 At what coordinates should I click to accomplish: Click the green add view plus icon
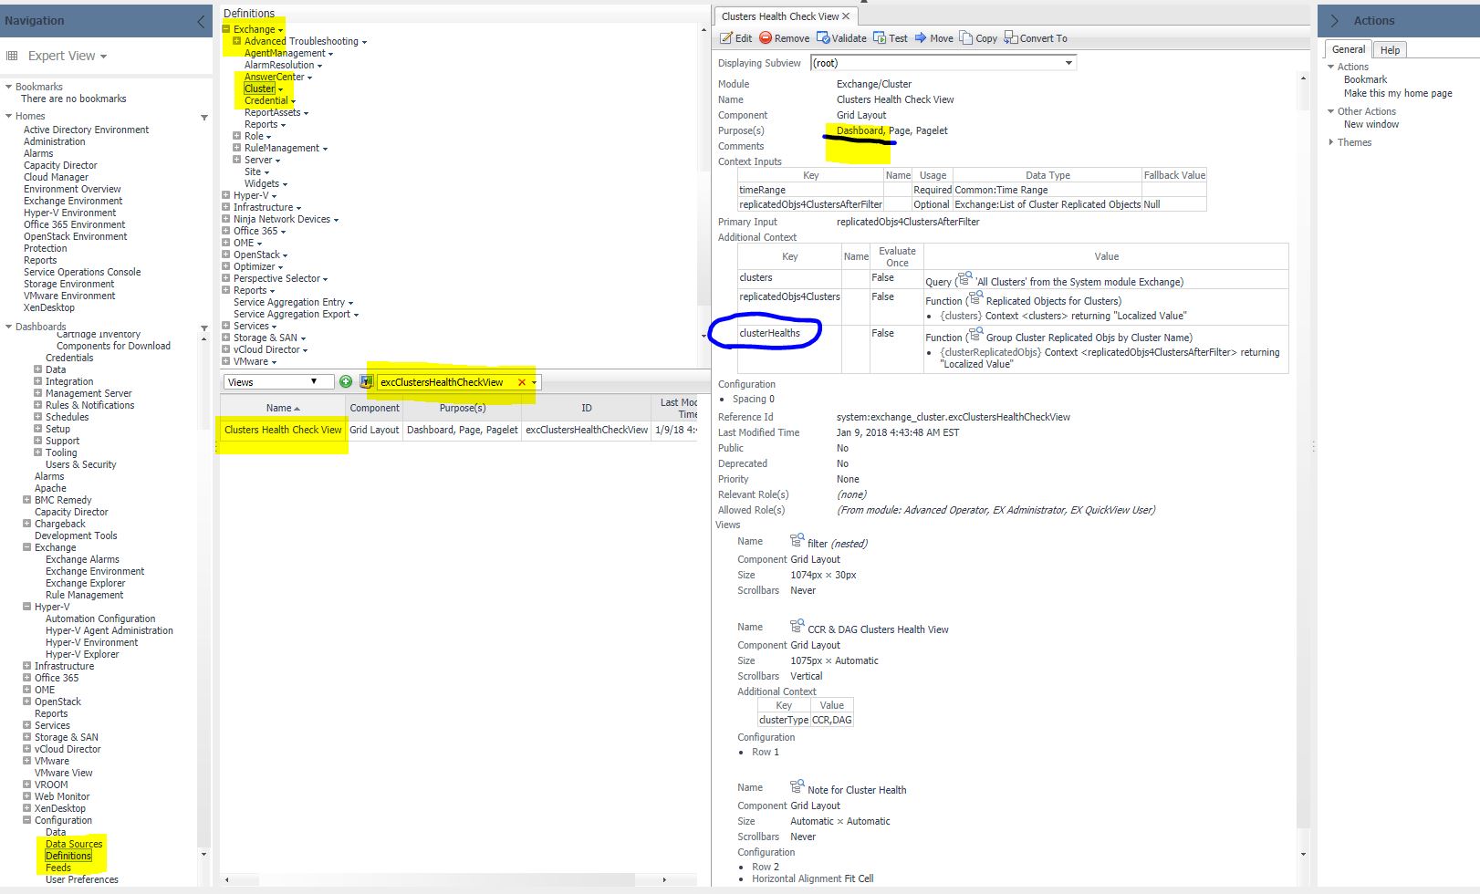click(x=346, y=381)
